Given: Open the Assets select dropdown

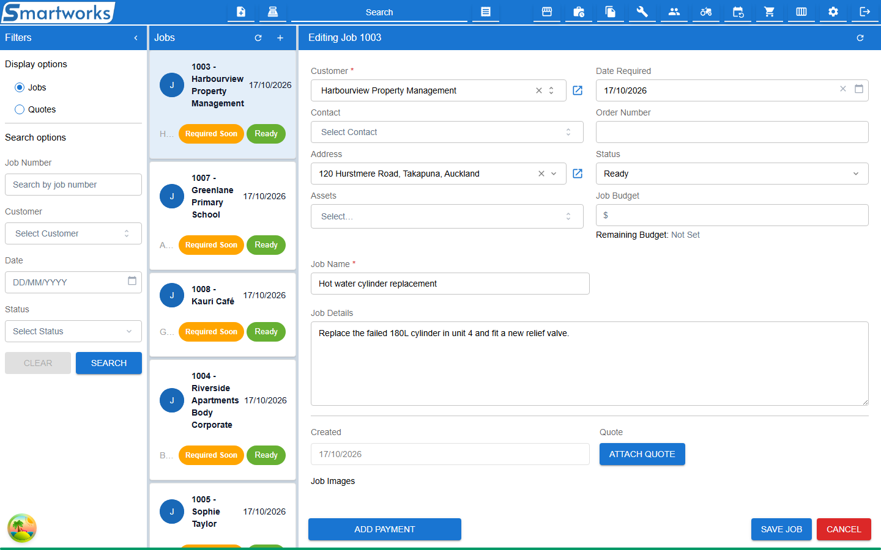Looking at the screenshot, I should pyautogui.click(x=447, y=216).
